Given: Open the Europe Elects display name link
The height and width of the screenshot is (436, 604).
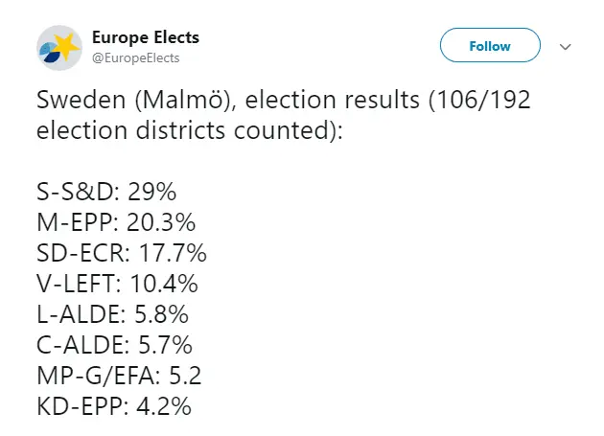Looking at the screenshot, I should point(145,37).
